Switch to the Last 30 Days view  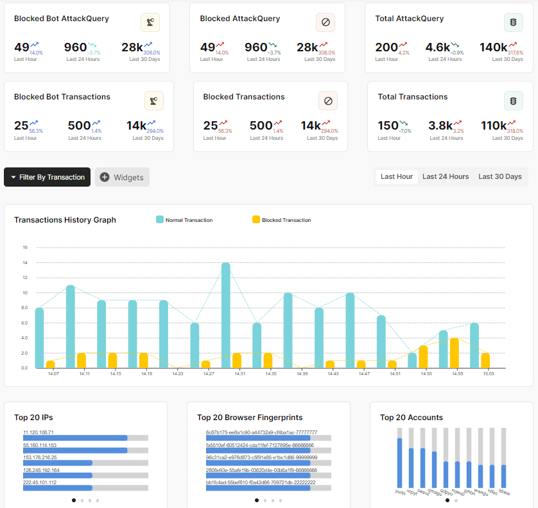point(500,176)
